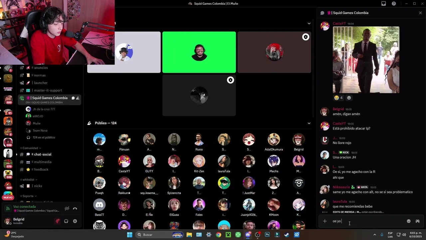Open audience member Pánuan's avatar

pos(124,139)
